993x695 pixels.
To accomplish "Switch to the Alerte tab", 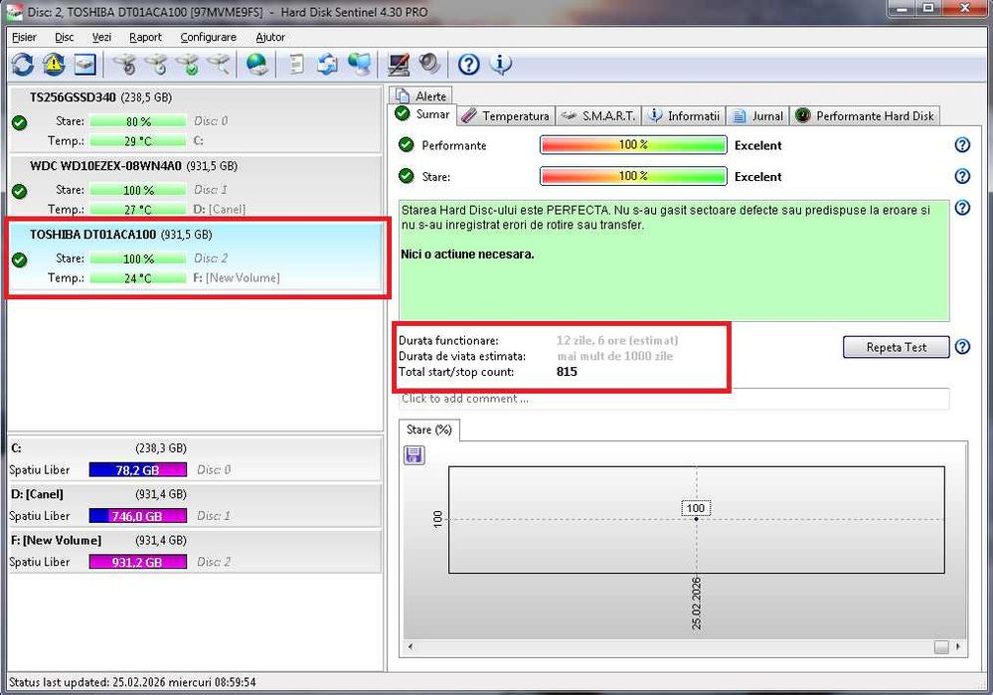I will click(420, 95).
